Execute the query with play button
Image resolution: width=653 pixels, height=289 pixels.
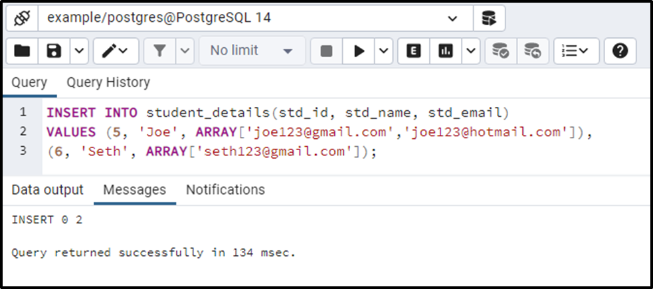point(359,51)
